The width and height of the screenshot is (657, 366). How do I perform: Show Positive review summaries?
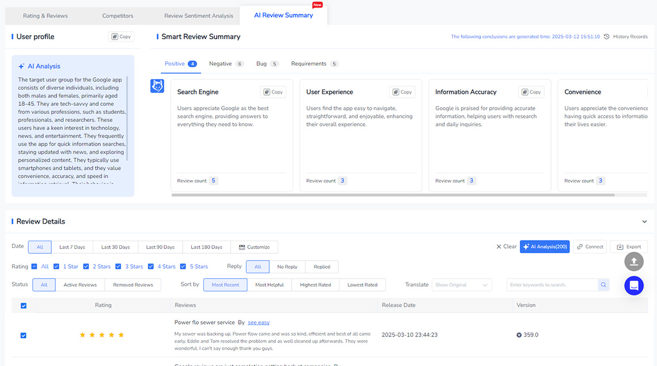click(180, 63)
